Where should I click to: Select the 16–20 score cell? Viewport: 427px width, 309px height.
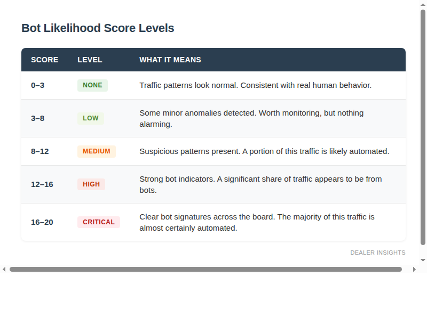(x=42, y=222)
